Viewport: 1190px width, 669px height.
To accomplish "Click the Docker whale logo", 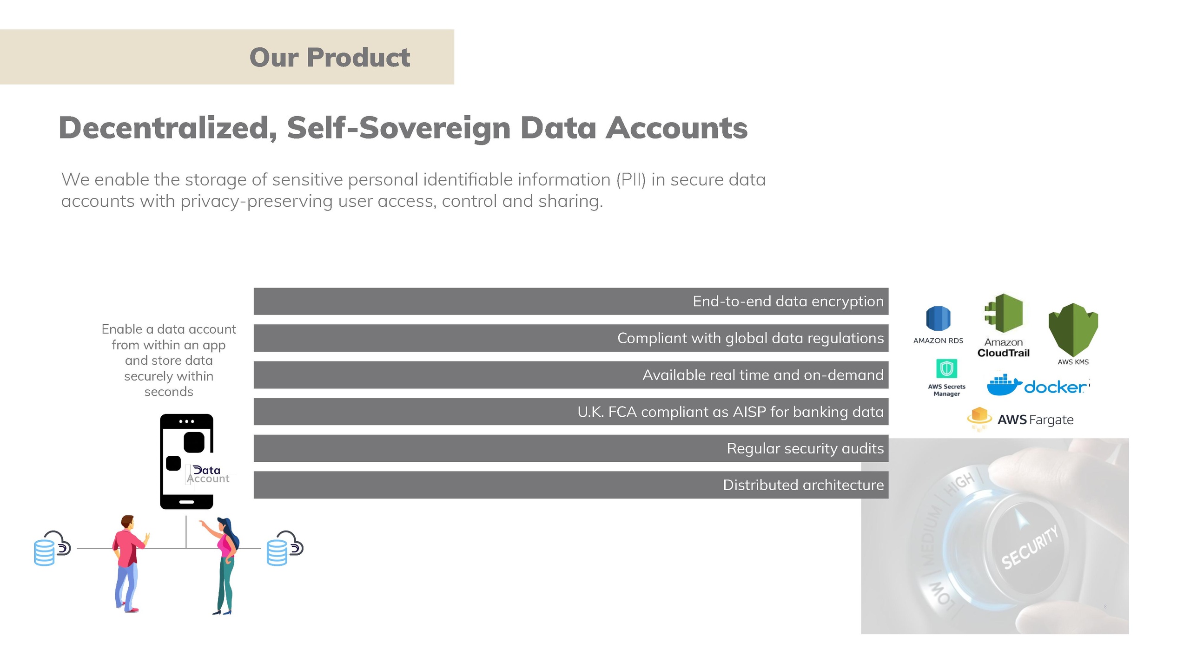I will 1004,385.
